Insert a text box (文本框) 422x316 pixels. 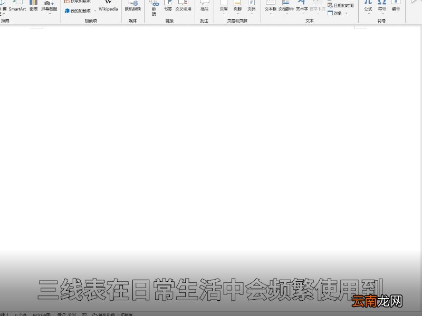271,7
